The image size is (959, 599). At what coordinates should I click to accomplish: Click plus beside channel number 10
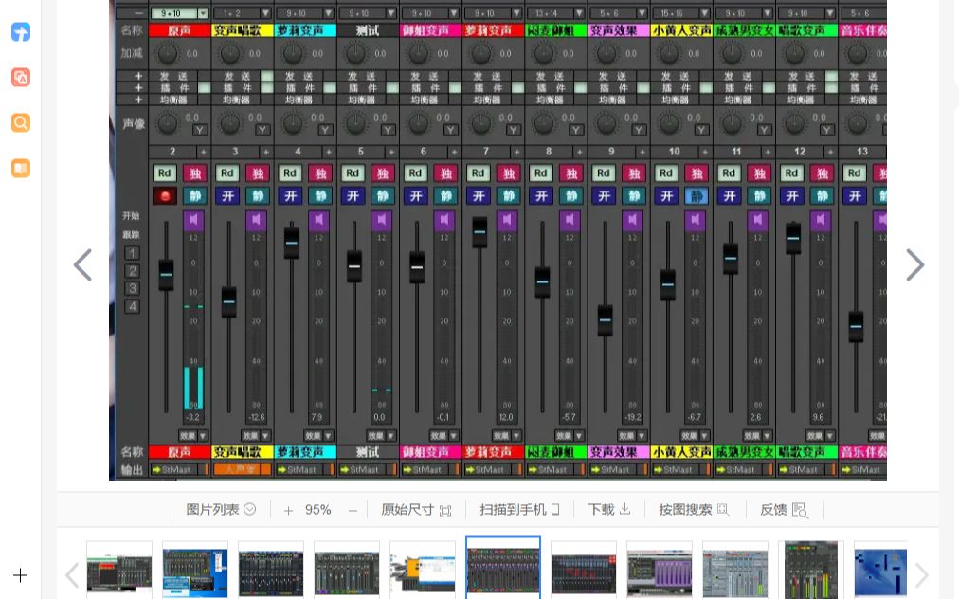click(705, 151)
